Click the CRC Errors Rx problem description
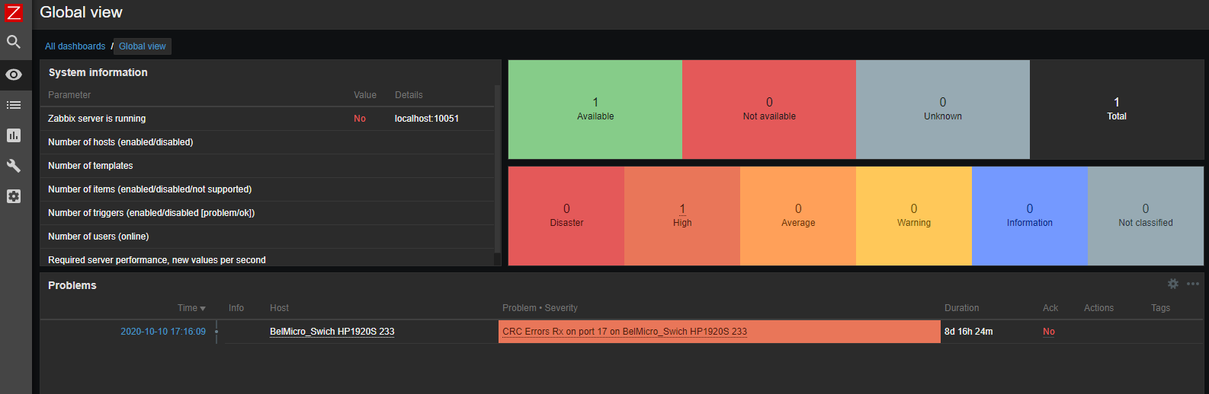Viewport: 1209px width, 394px height. pyautogui.click(x=624, y=332)
